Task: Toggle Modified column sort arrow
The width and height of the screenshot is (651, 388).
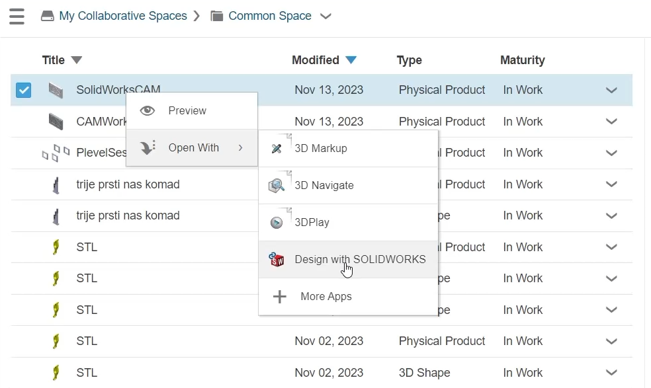Action: (x=351, y=60)
